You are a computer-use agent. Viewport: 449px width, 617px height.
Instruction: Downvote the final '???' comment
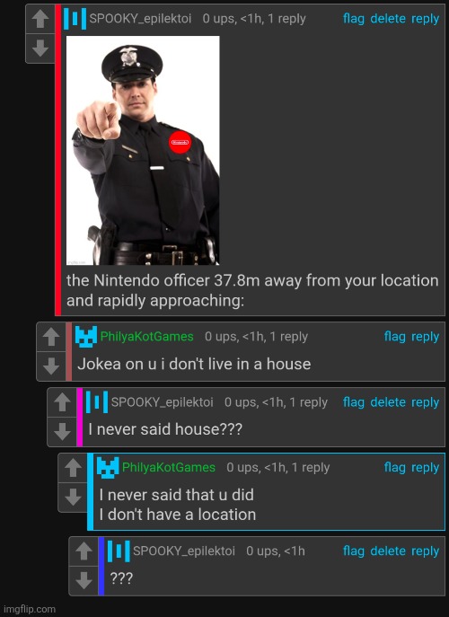pos(84,581)
